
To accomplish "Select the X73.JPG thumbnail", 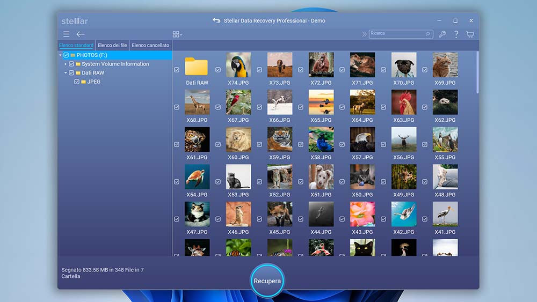I will point(280,65).
